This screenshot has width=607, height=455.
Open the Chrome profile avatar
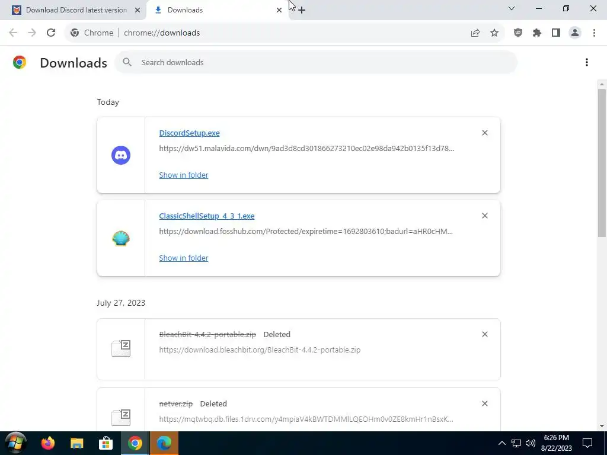[575, 33]
